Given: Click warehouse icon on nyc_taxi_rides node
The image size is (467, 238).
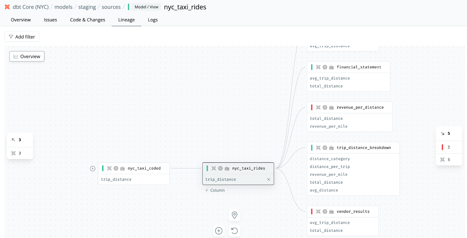Looking at the screenshot, I should 227,168.
